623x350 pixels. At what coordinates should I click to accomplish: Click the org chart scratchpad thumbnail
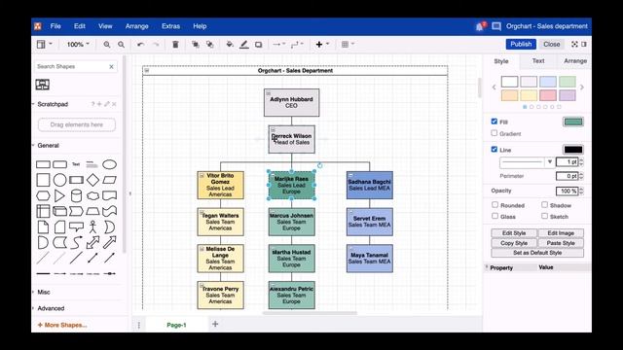point(43,85)
